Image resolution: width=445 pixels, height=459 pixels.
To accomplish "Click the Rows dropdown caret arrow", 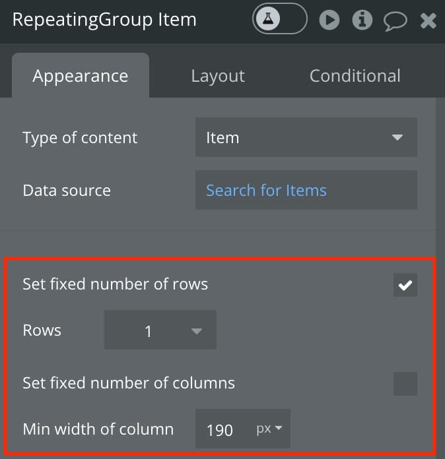I will tap(196, 331).
